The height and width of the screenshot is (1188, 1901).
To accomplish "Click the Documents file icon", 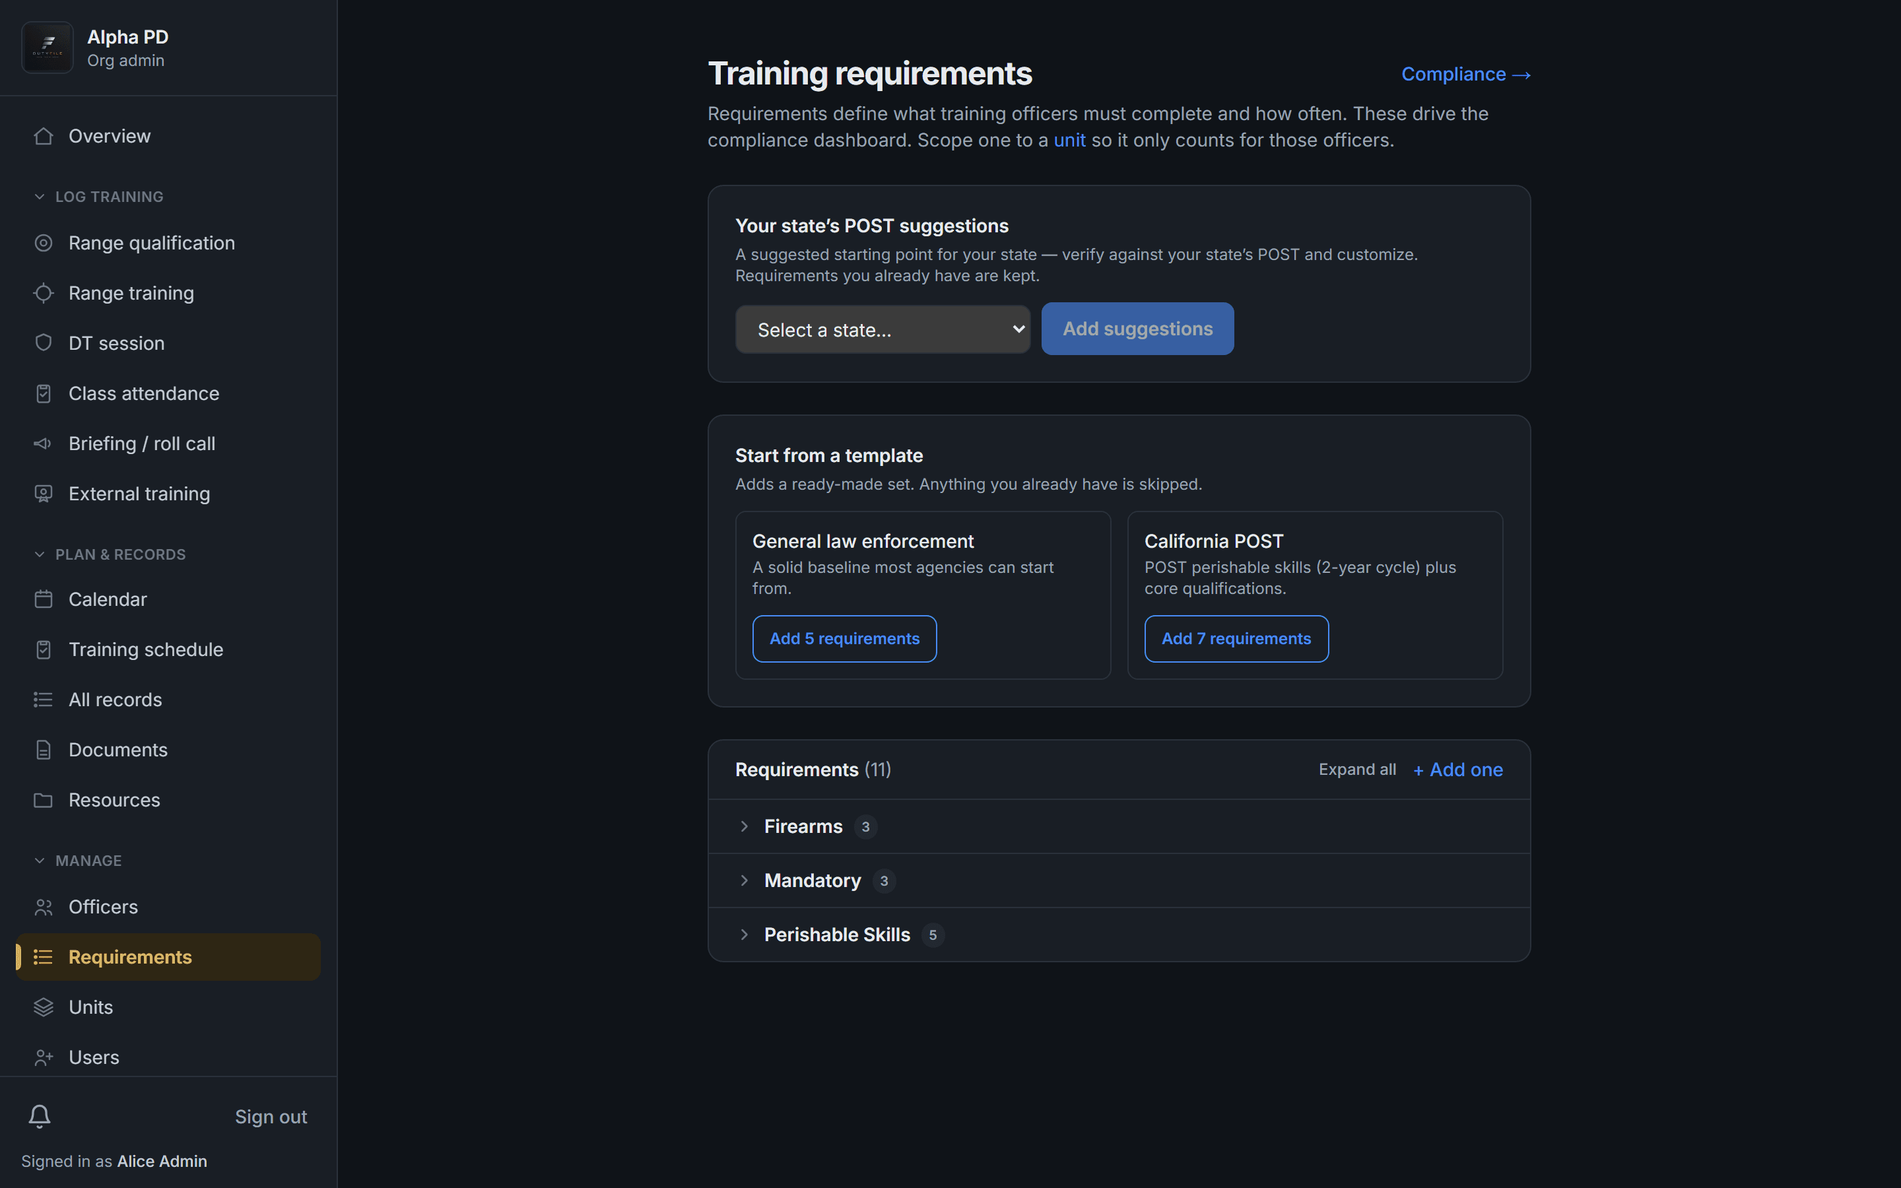I will [x=43, y=750].
